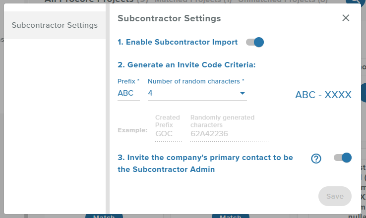Screen dimensions: 366x218
Task: Click the right Match button at bottom
Action: coord(231,216)
